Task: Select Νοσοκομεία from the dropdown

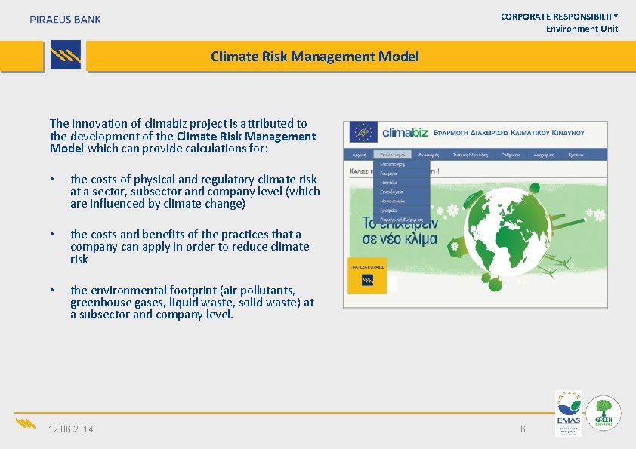Action: (x=402, y=201)
